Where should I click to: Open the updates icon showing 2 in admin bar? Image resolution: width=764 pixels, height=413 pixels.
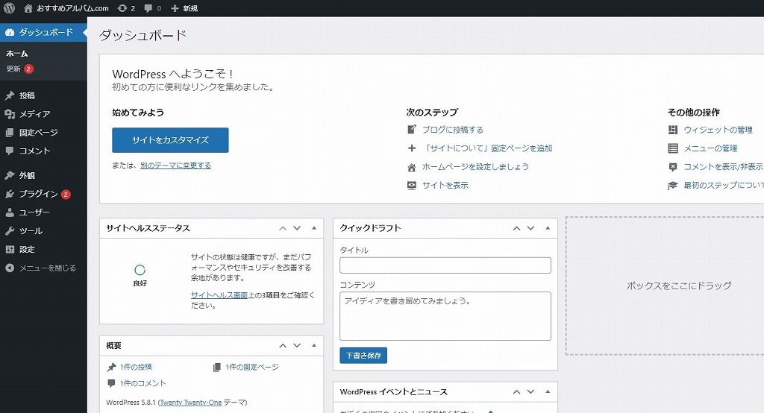126,8
